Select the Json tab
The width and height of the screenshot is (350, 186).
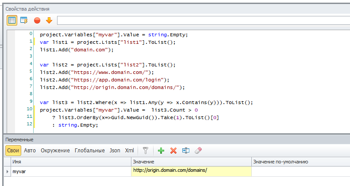115,151
